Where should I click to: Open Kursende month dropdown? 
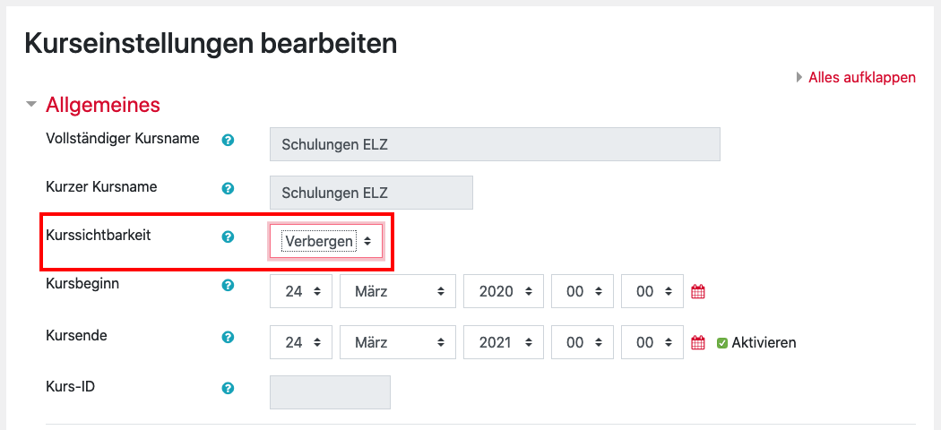[x=398, y=342]
